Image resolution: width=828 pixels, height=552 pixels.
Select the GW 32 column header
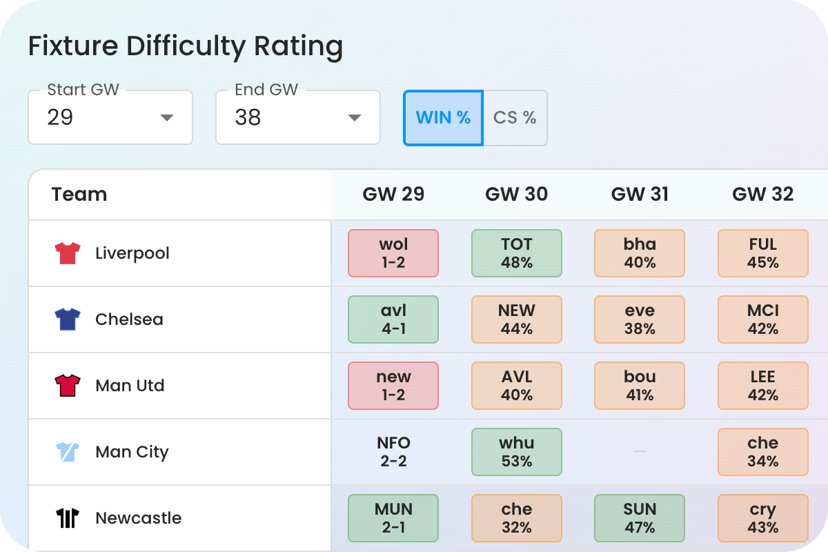763,195
